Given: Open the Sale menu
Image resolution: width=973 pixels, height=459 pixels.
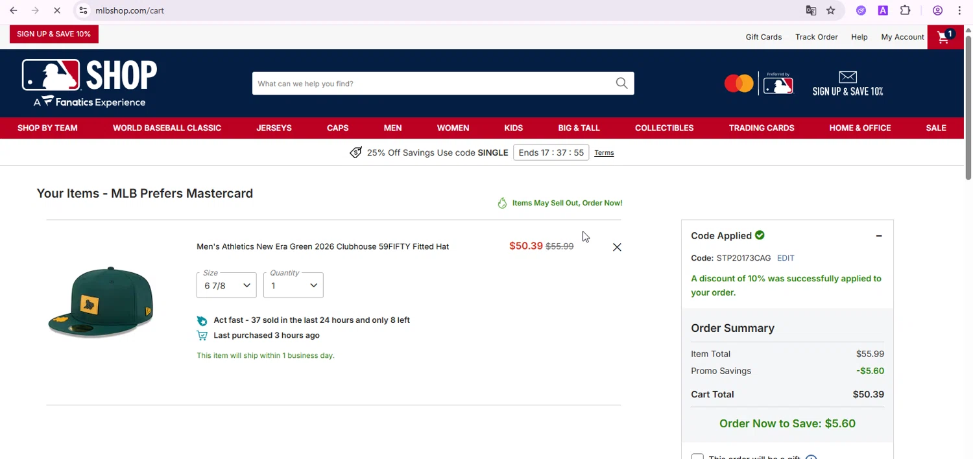Looking at the screenshot, I should click(936, 128).
